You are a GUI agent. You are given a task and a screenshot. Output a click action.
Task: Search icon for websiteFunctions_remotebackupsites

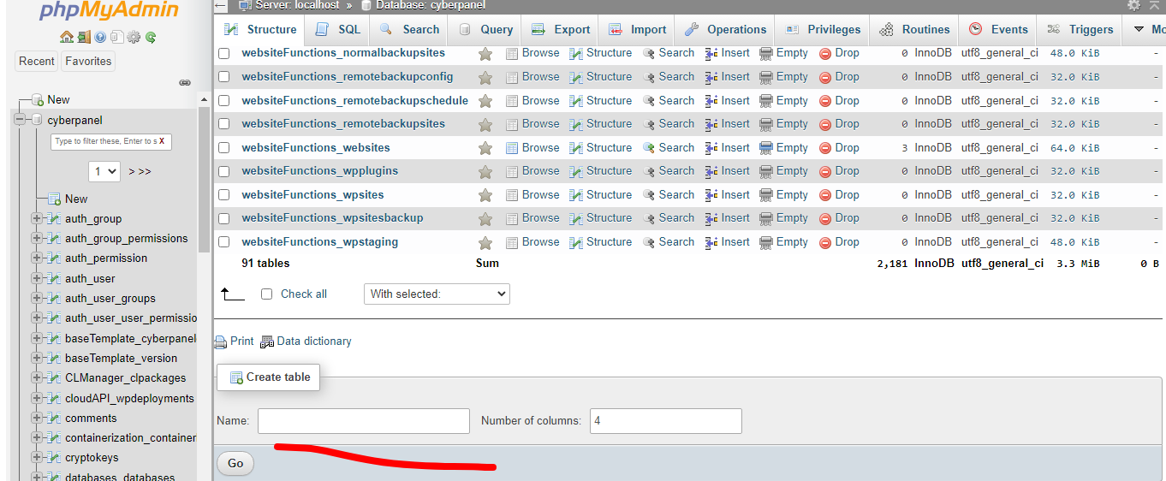[649, 124]
